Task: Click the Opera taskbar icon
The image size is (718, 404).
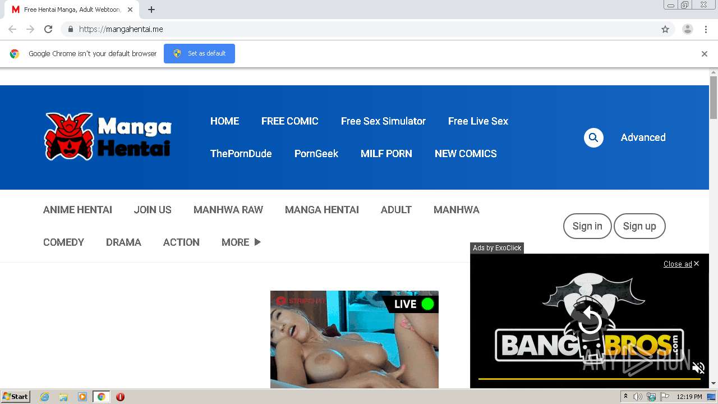Action: pos(120,397)
